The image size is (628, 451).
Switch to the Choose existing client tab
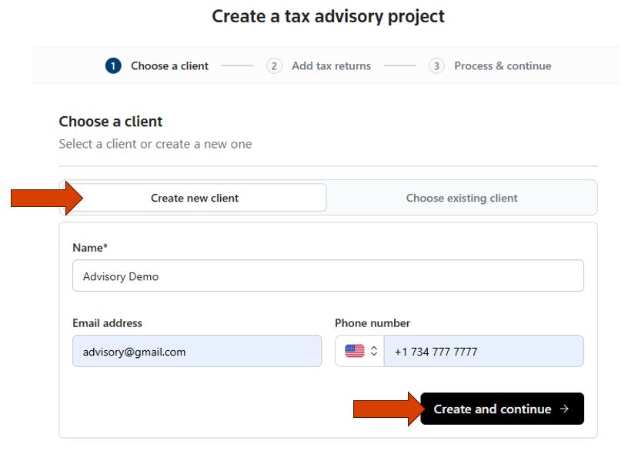coord(462,198)
